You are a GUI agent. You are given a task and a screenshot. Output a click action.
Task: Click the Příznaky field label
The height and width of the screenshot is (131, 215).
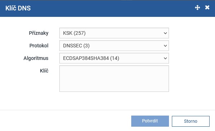point(38,33)
